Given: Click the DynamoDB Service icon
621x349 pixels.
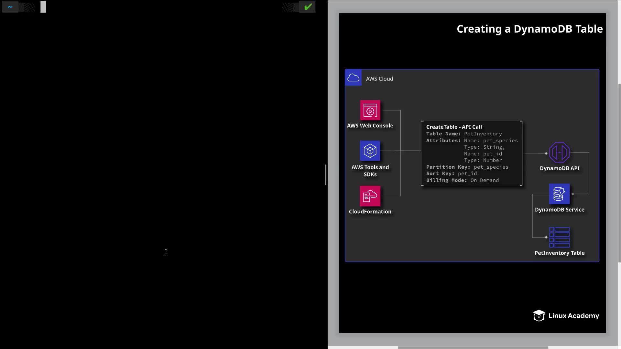Looking at the screenshot, I should [x=559, y=194].
